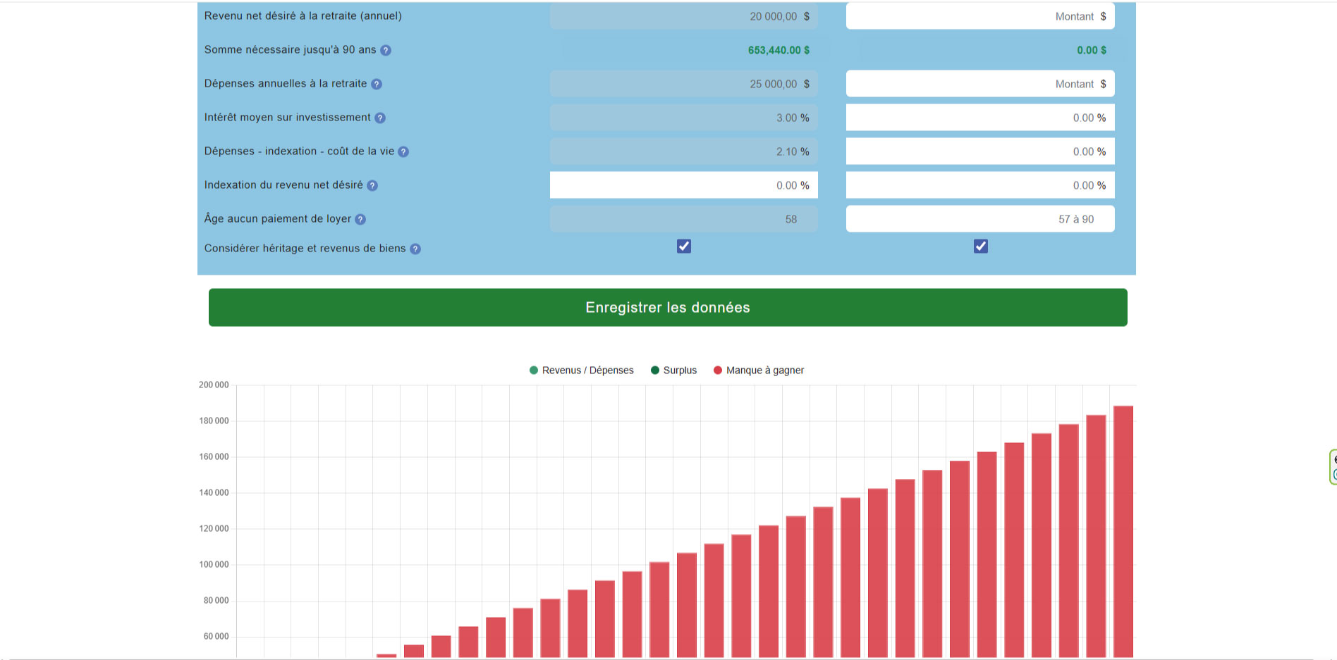
Task: Uncheck the left Considérer héritage checkbox
Action: (x=684, y=246)
